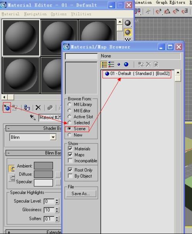Pick material from object with eyedropper

tap(33, 118)
